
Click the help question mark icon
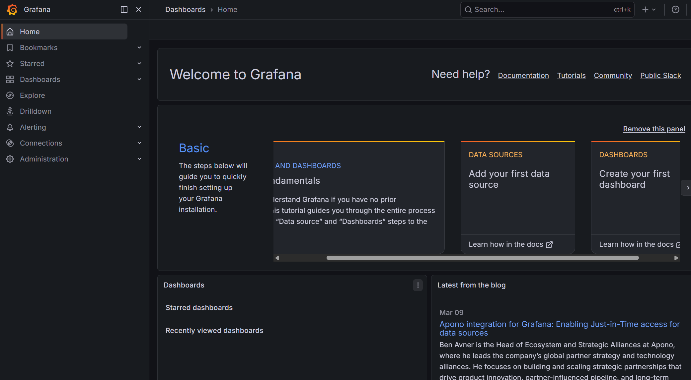tap(675, 10)
